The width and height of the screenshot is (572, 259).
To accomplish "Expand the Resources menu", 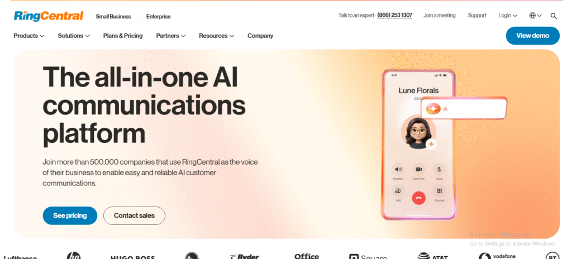I will [x=216, y=36].
